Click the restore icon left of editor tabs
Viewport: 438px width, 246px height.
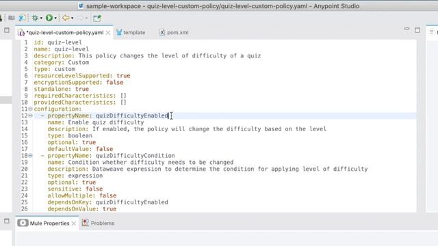pyautogui.click(x=7, y=30)
